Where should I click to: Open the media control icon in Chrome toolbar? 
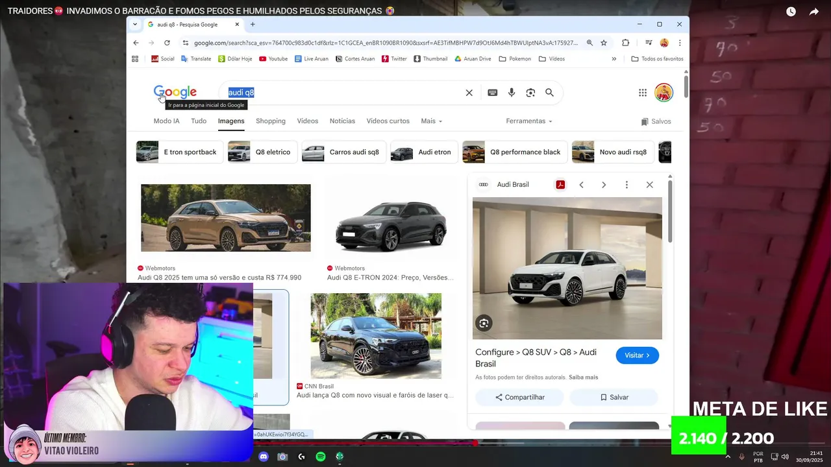649,43
